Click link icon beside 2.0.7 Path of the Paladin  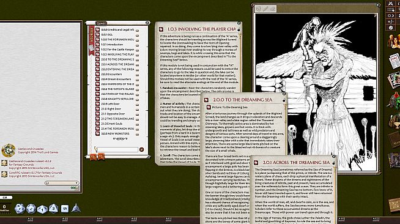[x=97, y=94]
